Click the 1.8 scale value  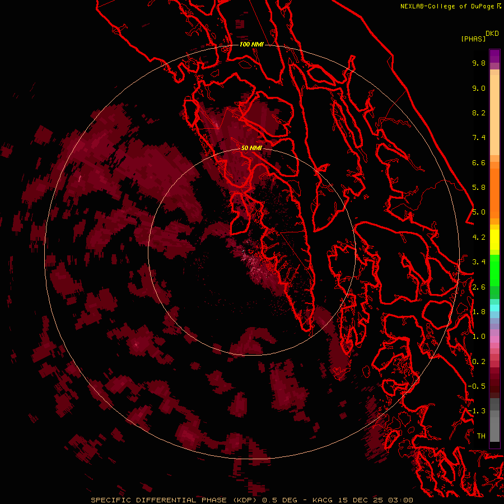point(479,312)
